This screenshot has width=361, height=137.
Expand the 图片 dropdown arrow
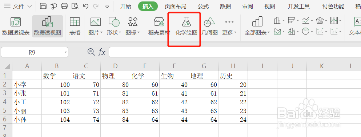[101, 33]
